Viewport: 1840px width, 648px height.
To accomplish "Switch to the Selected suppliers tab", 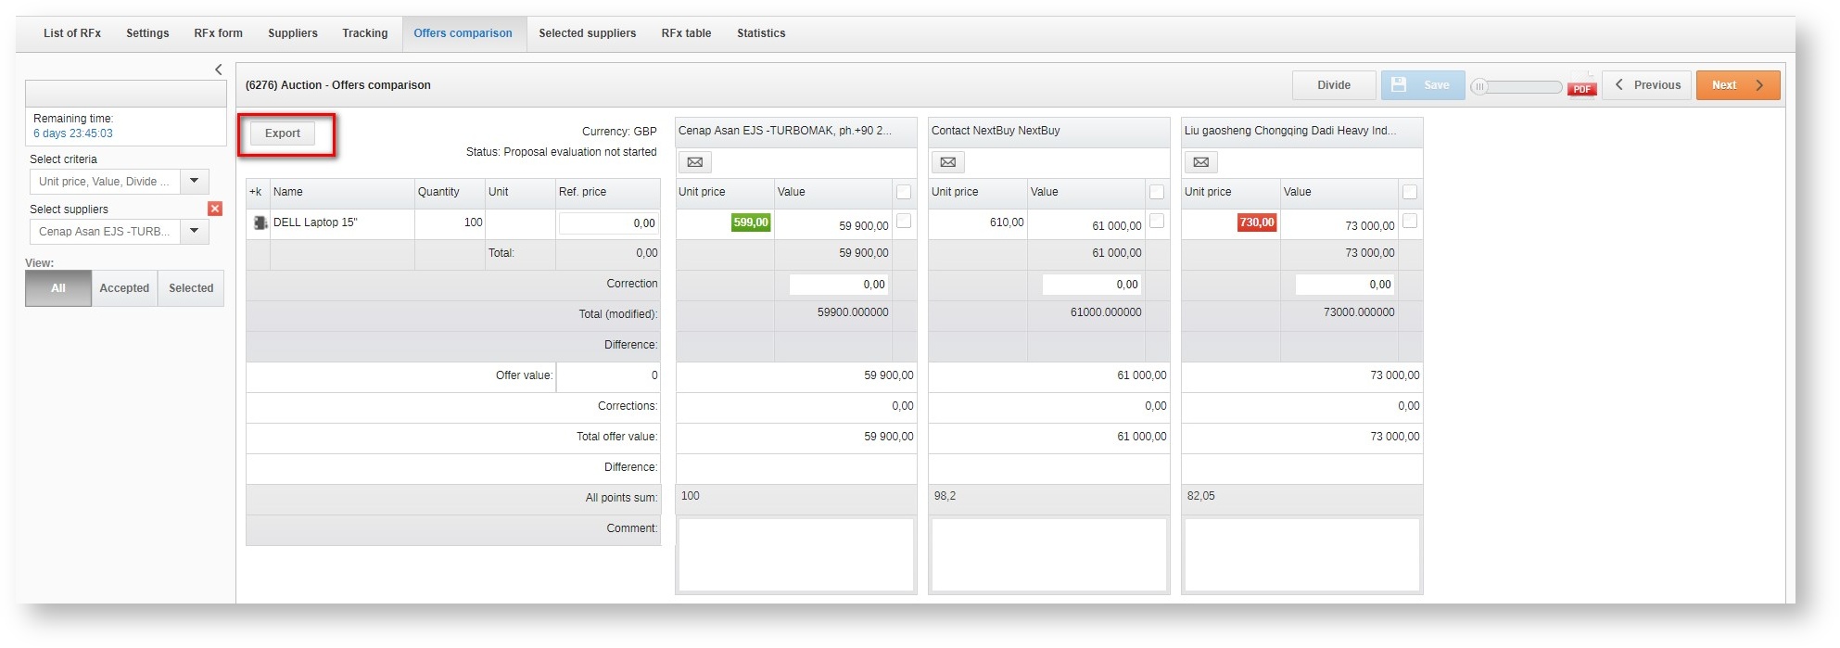I will point(587,33).
